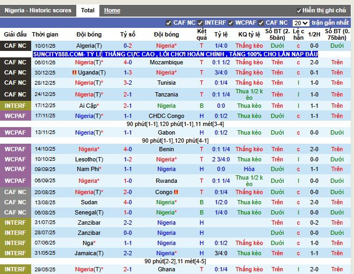
Task: Open the 20 recent matches dropdown
Action: [x=301, y=23]
